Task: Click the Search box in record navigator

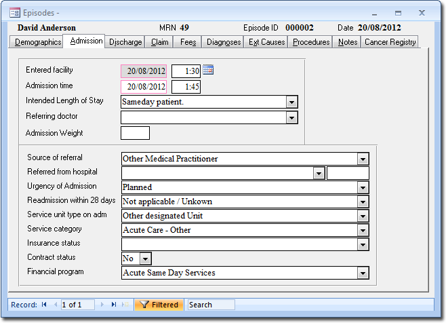Action: [211, 305]
